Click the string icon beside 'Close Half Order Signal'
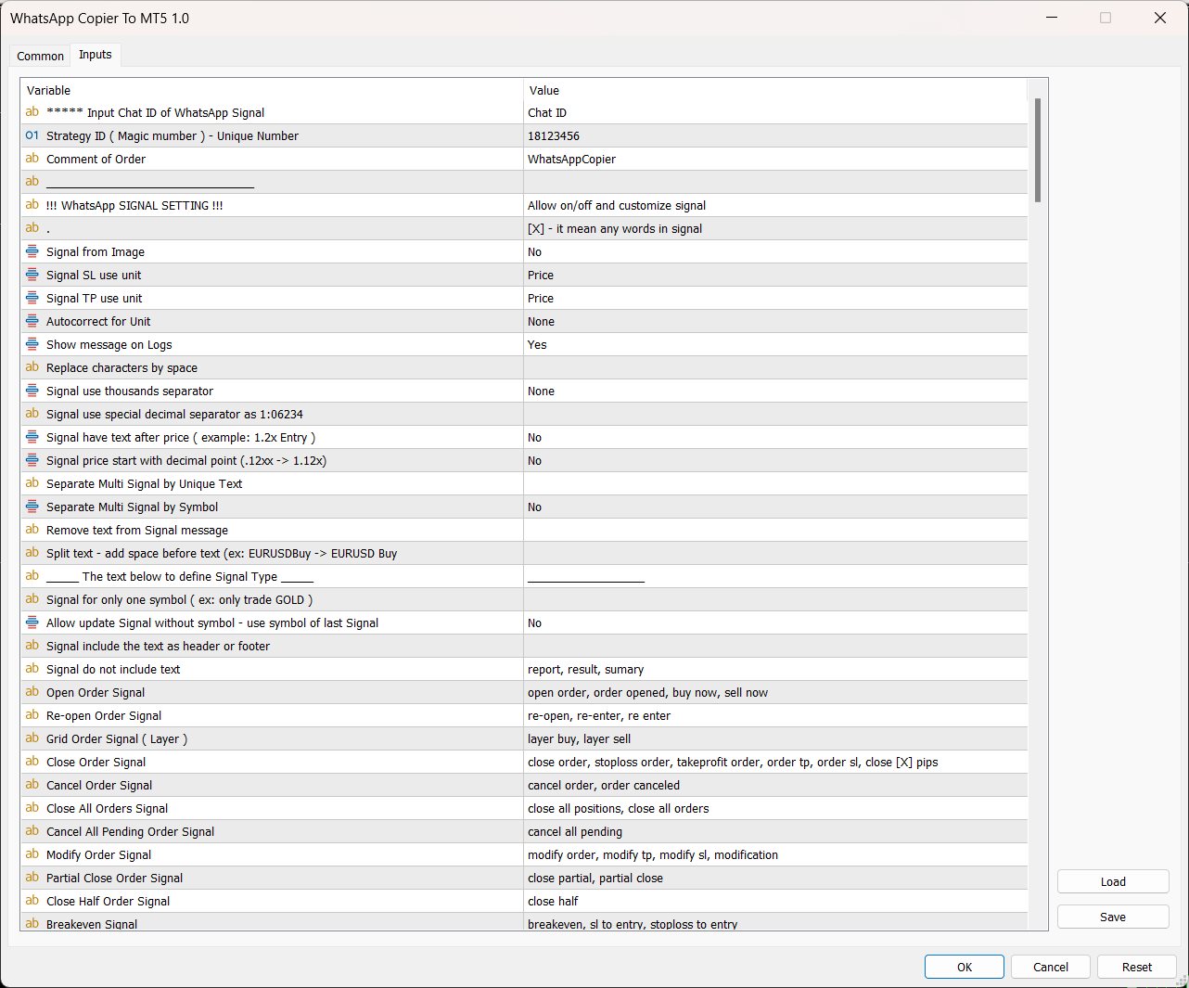The height and width of the screenshot is (988, 1189). [x=32, y=901]
